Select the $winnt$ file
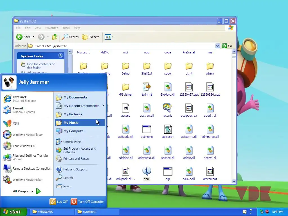This screenshot has height=216, width=288. pos(147,90)
